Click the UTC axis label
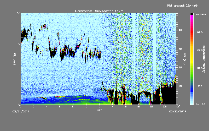 tap(99, 110)
